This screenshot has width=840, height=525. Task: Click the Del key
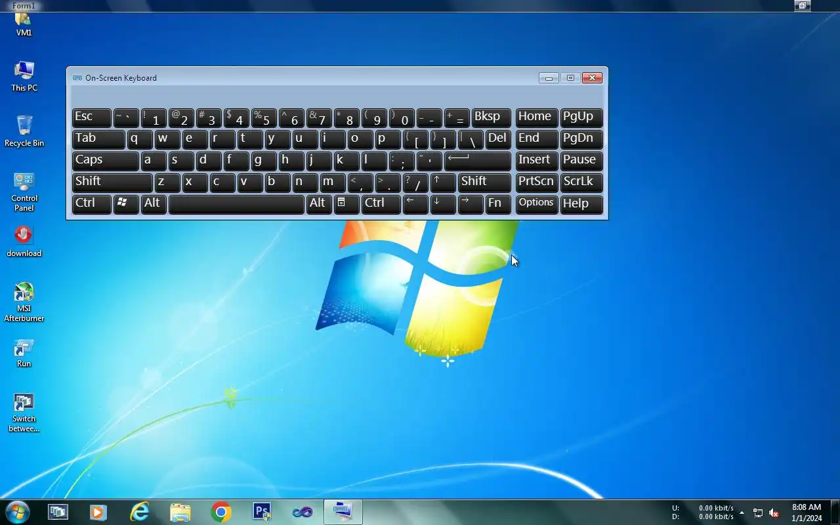pyautogui.click(x=498, y=139)
